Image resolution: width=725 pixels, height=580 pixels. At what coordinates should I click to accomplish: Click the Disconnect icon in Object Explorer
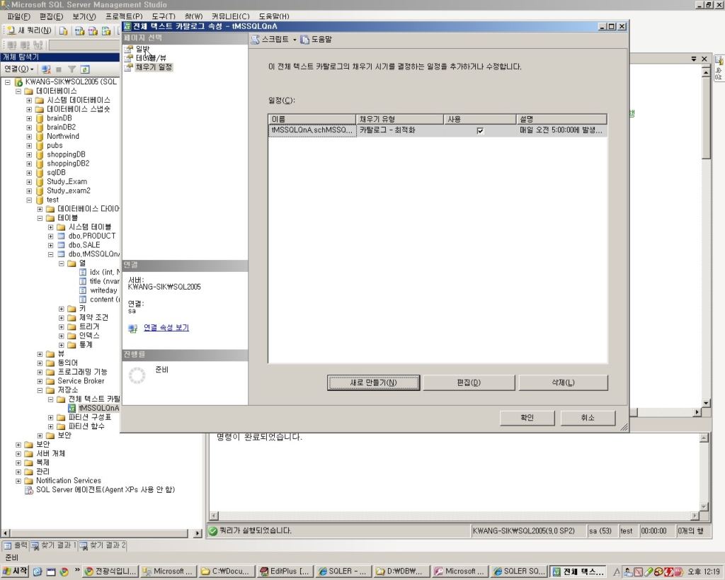[46, 69]
